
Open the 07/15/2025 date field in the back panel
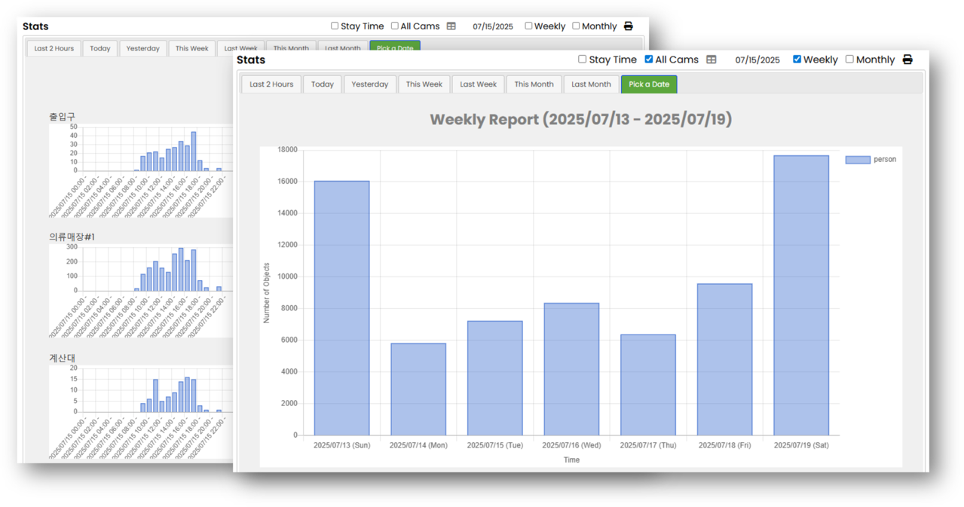click(493, 26)
